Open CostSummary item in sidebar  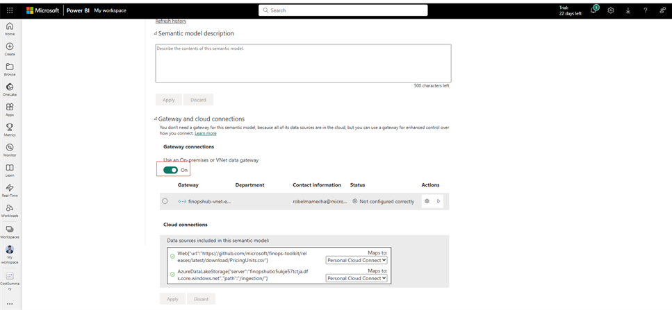(10, 281)
